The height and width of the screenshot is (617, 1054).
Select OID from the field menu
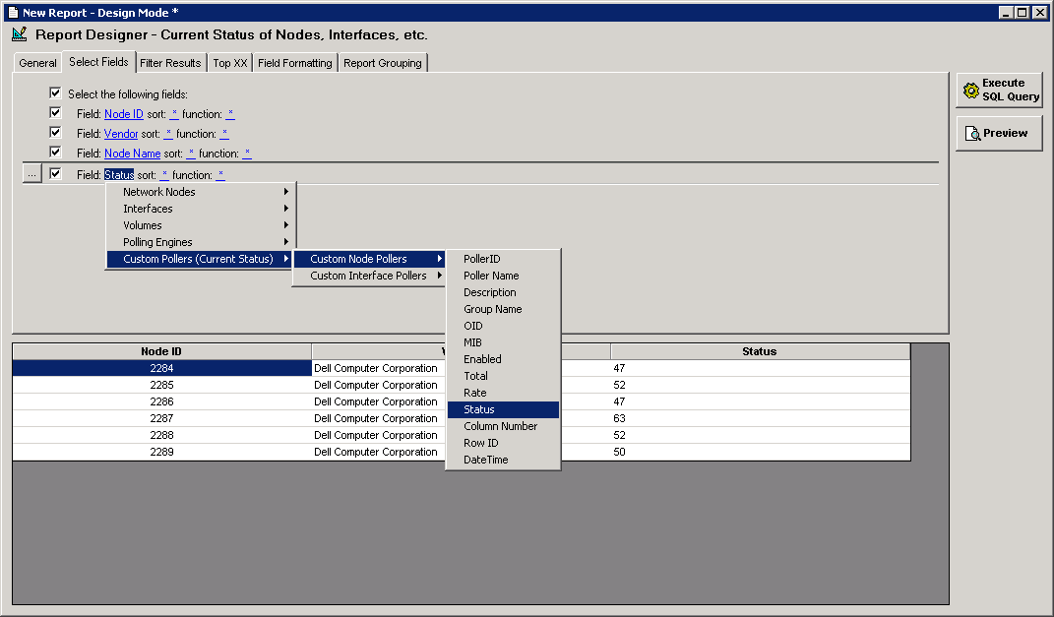pos(503,326)
